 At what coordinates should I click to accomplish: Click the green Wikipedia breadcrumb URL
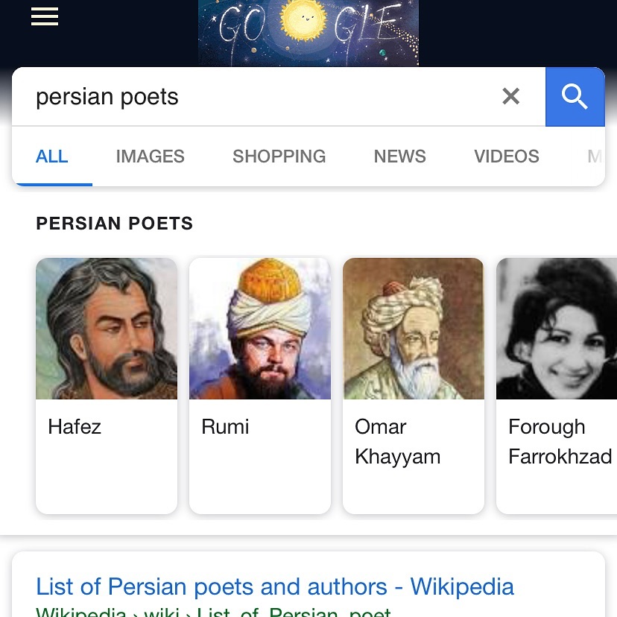click(213, 612)
